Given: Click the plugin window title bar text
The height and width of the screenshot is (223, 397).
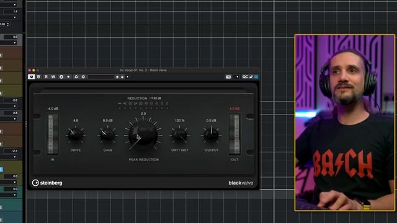Looking at the screenshot, I should point(143,70).
